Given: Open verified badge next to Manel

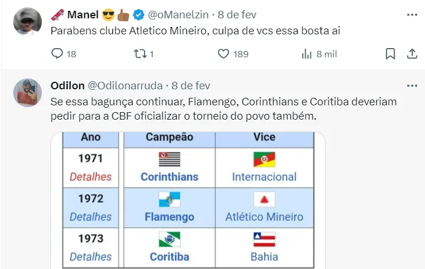Looking at the screenshot, I should [138, 14].
